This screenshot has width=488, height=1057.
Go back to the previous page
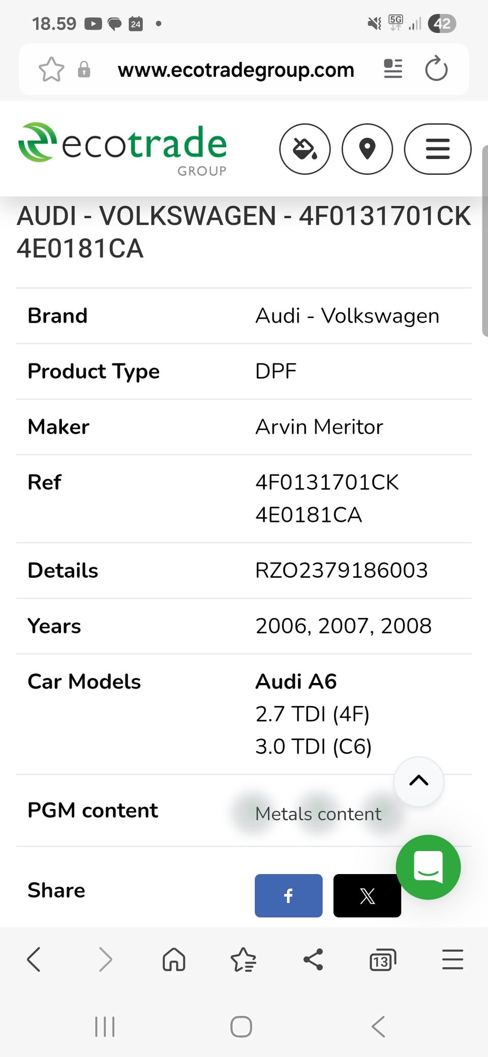coord(34,959)
